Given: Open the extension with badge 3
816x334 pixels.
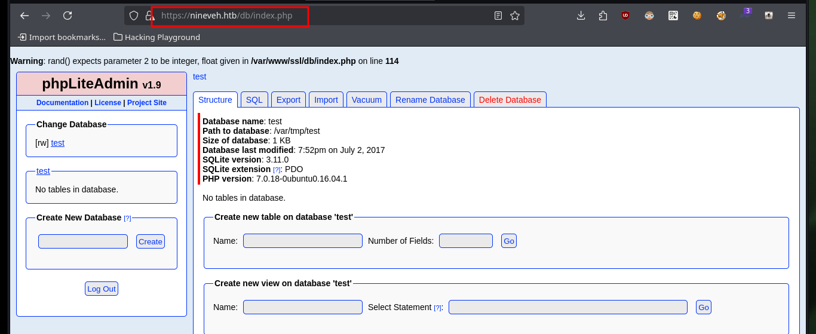Looking at the screenshot, I should (745, 14).
